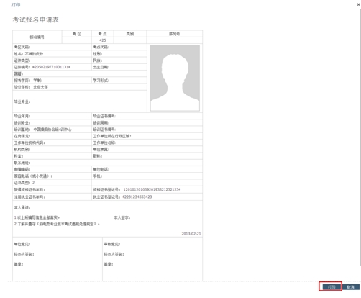Viewport: 361px width, 298px height.
Task: Click the 序列号 column header
Action: [x=175, y=34]
